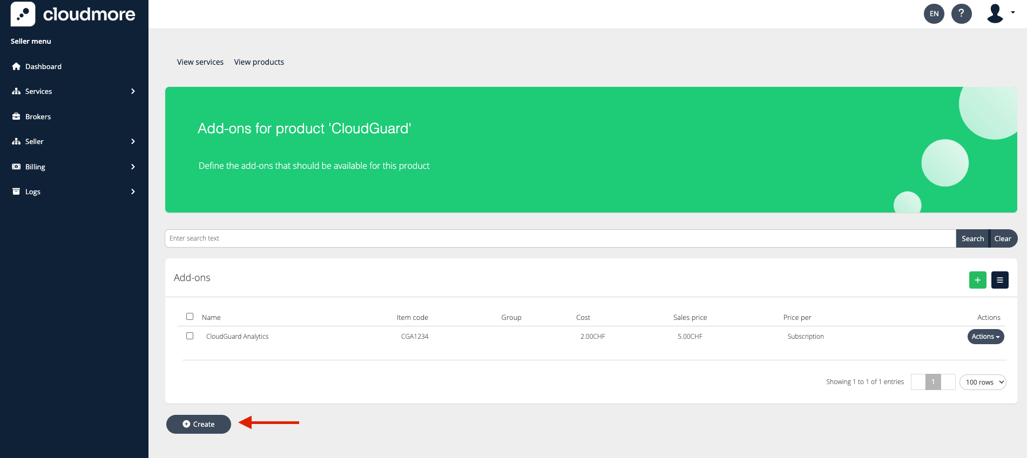Click the Brokers briefcase icon

coord(16,117)
